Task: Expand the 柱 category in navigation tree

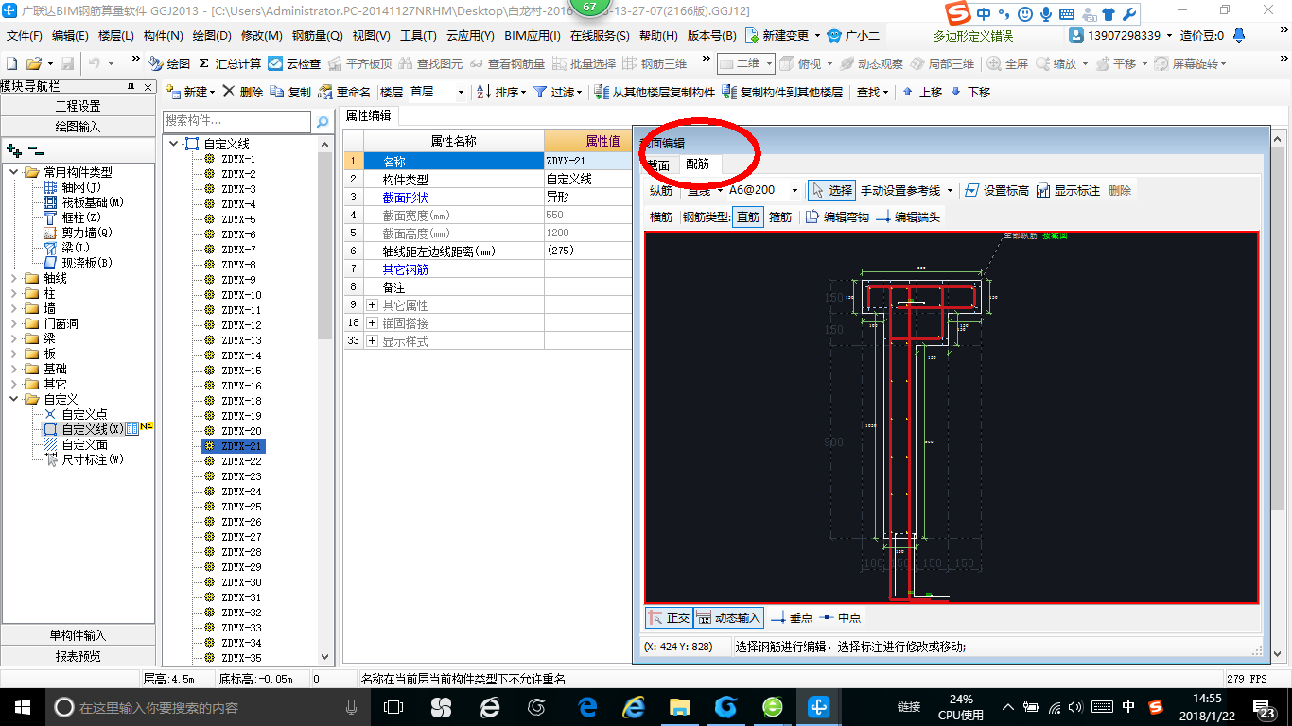Action: [x=13, y=293]
